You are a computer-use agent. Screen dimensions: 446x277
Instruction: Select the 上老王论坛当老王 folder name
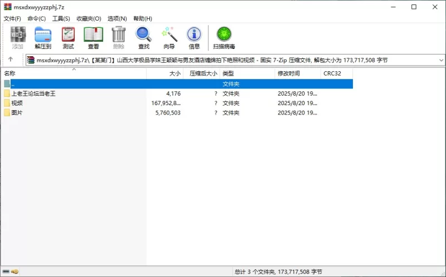pyautogui.click(x=33, y=93)
